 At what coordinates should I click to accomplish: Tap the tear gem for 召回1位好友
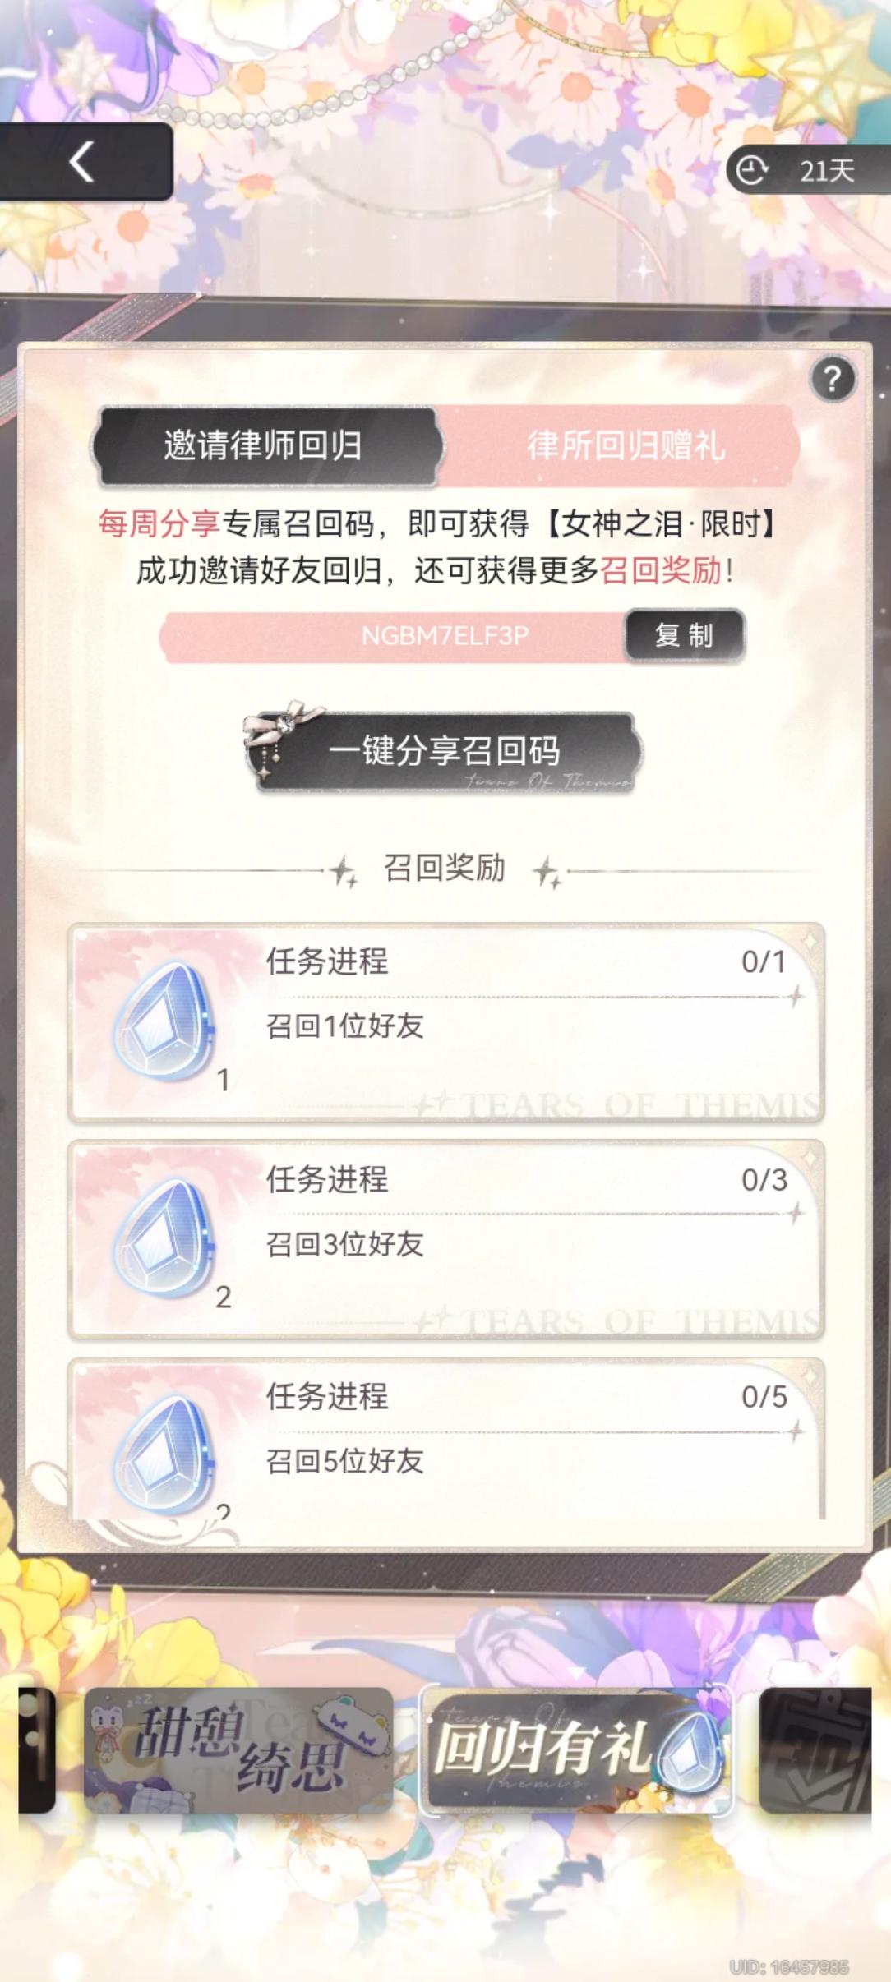pos(164,1021)
